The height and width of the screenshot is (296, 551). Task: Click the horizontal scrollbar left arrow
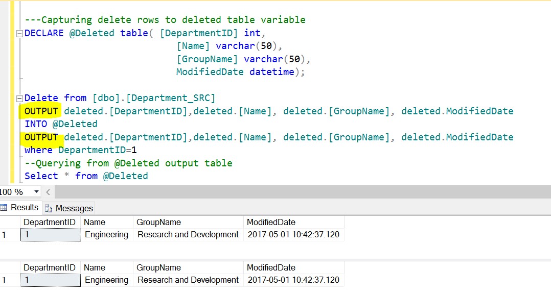coord(48,192)
